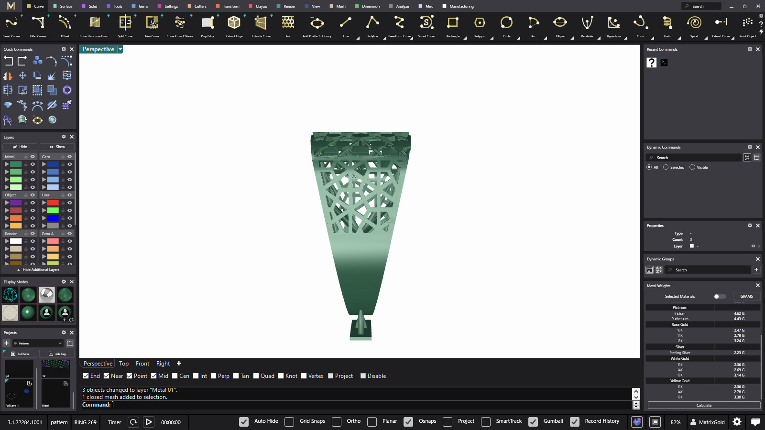This screenshot has height=430, width=765.
Task: Toggle the Selected Materials switch
Action: click(720, 297)
